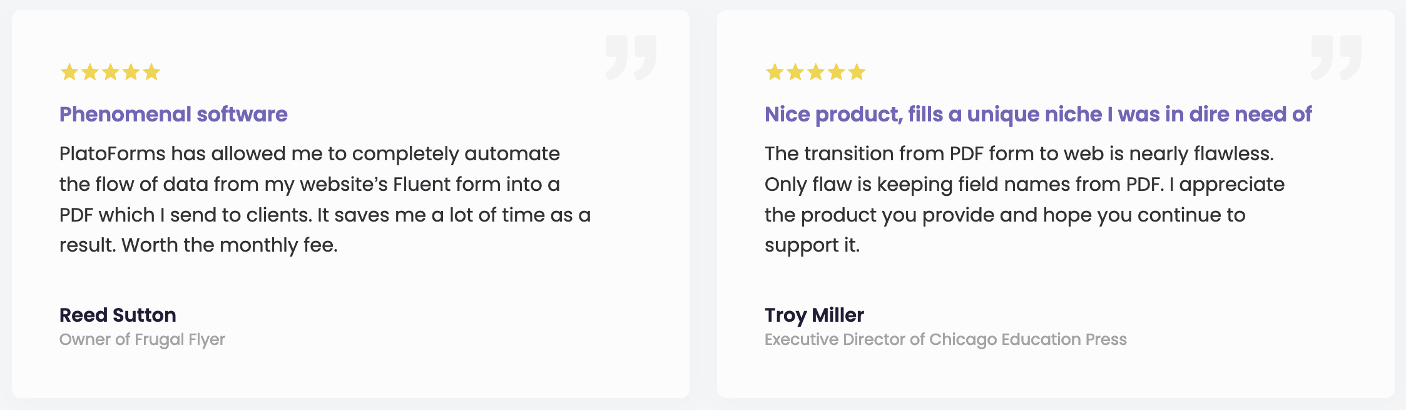Click the second star in Reed Sutton's rating

(x=90, y=73)
